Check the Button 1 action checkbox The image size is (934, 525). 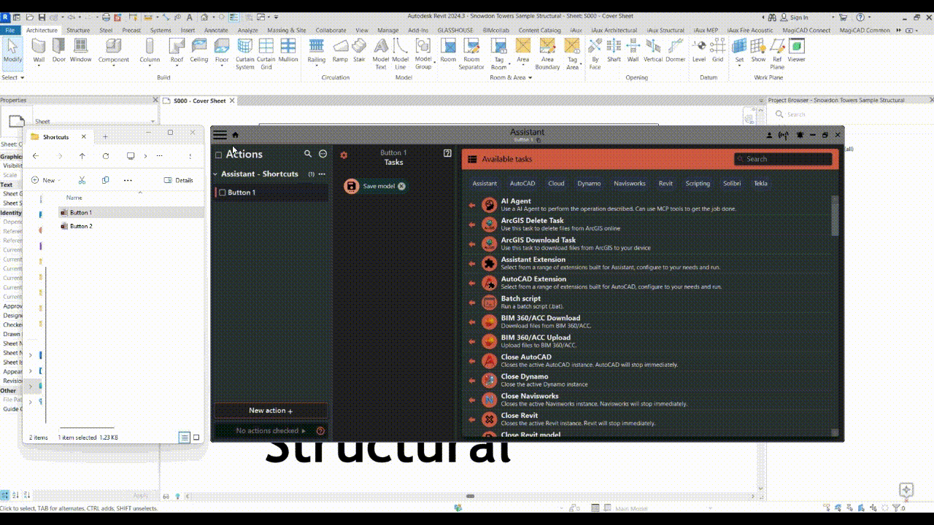click(x=223, y=192)
